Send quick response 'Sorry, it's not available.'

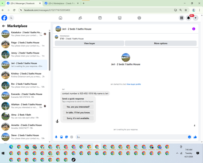[x=78, y=118]
